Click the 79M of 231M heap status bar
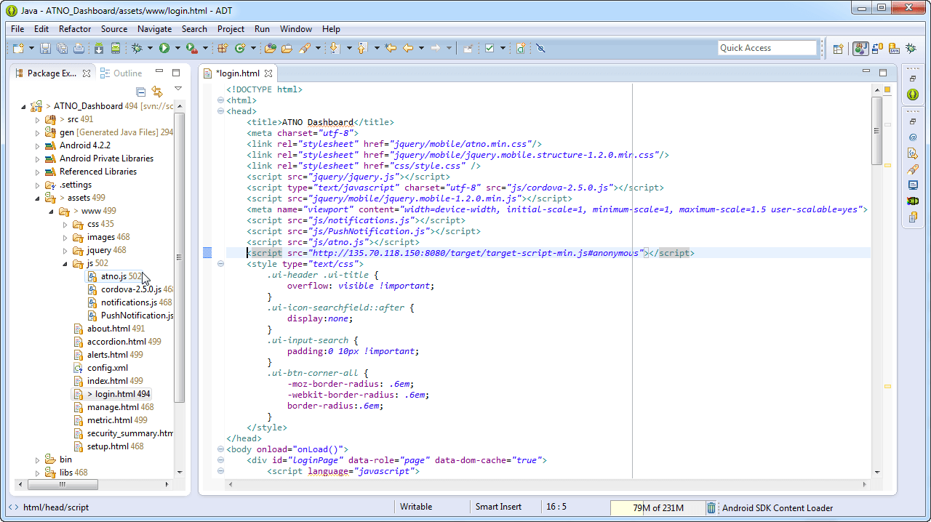 (x=658, y=507)
